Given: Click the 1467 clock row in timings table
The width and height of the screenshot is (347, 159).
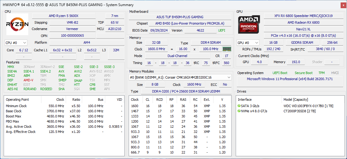Looking at the screenshot, I should click(180, 111).
